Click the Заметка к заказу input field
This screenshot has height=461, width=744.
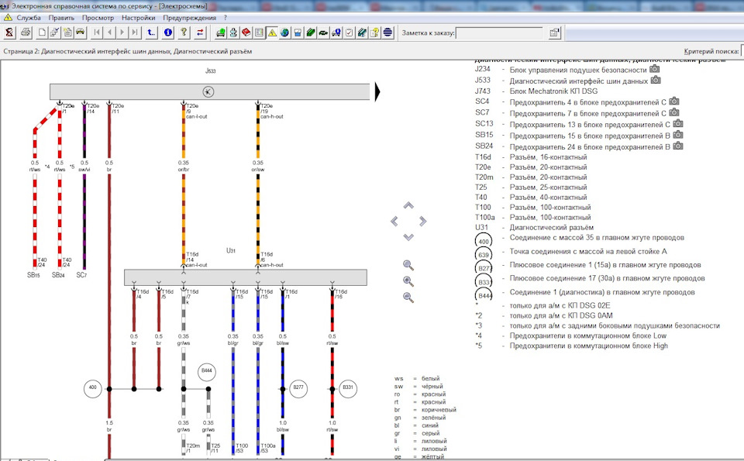tap(498, 33)
